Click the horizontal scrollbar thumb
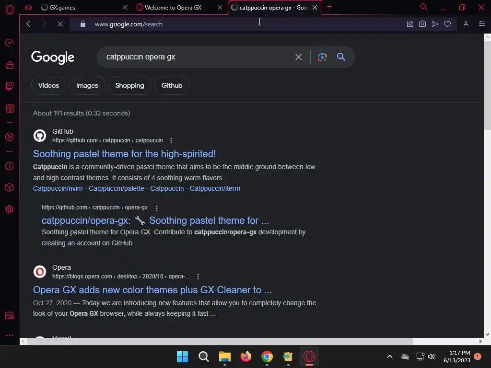 220,341
